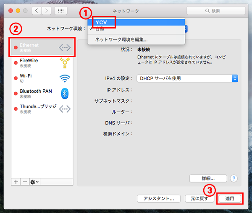
Task: Click the アシスタント... button
Action: pos(159,199)
